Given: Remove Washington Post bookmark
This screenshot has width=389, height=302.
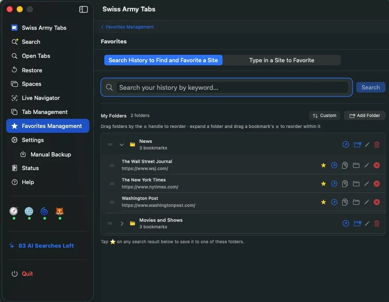Looking at the screenshot, I should pyautogui.click(x=377, y=202).
